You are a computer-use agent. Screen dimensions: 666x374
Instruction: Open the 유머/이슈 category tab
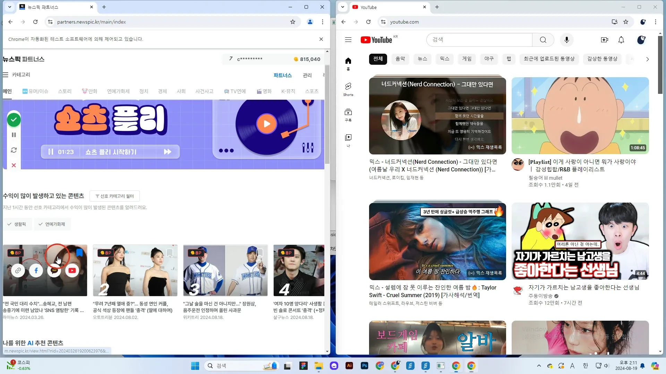35,91
